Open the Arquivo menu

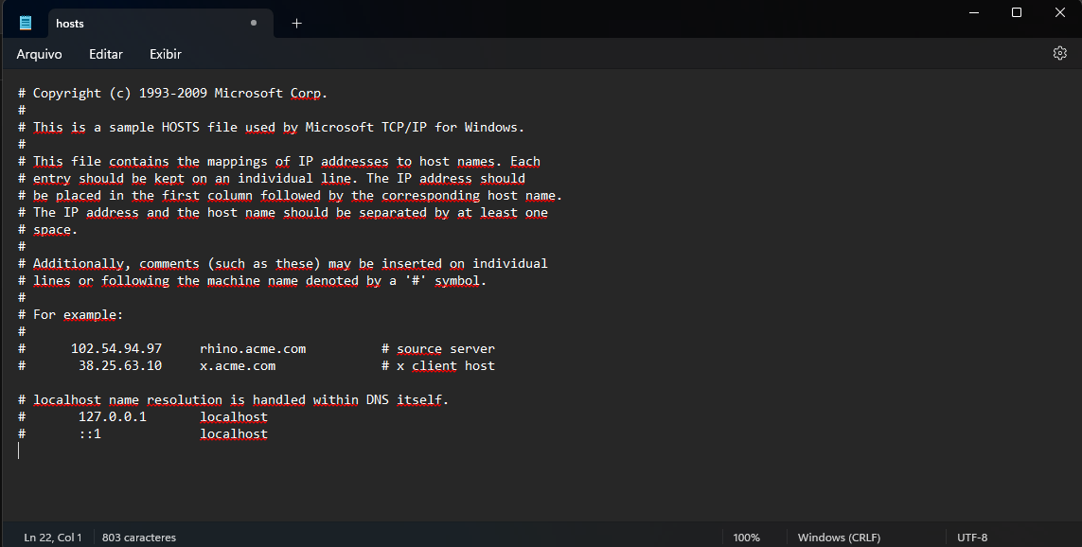[x=40, y=54]
